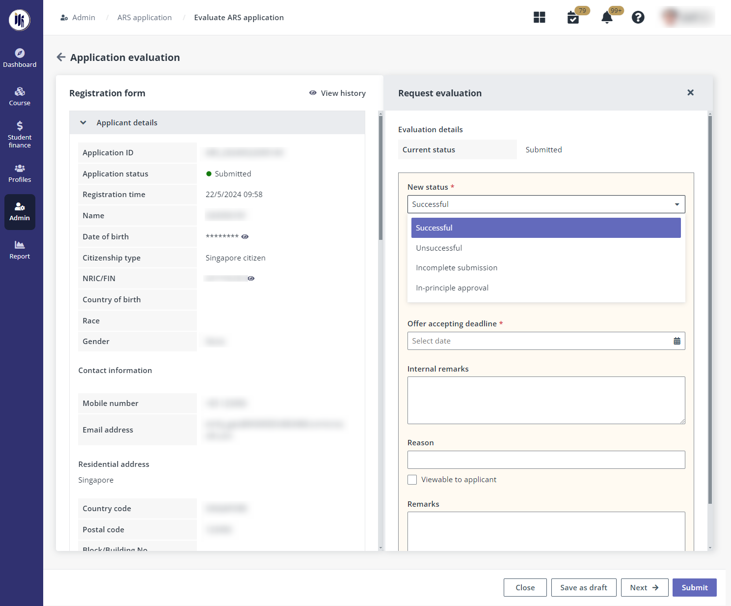
Task: Choose Incomplete submission status option
Action: pos(546,268)
